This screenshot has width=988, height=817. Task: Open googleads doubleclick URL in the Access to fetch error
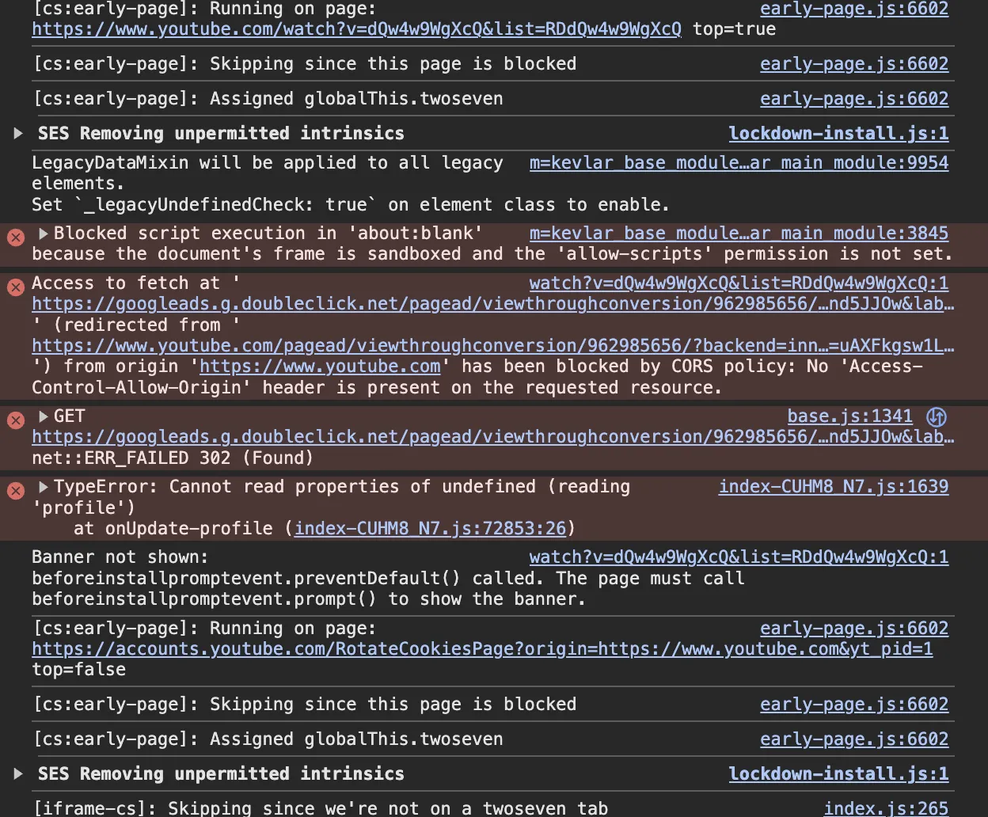(x=492, y=304)
